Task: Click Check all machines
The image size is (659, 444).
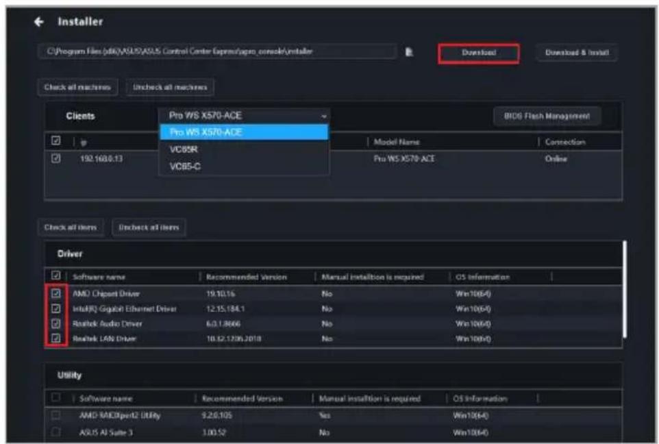Action: tap(78, 88)
